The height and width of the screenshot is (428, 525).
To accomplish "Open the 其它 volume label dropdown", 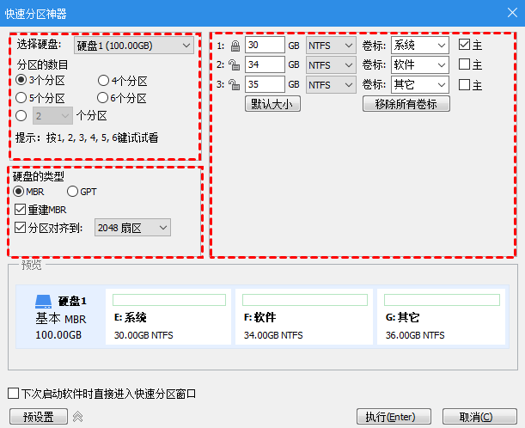I will coord(420,85).
